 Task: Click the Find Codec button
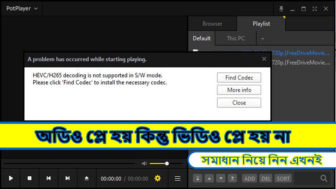[239, 78]
